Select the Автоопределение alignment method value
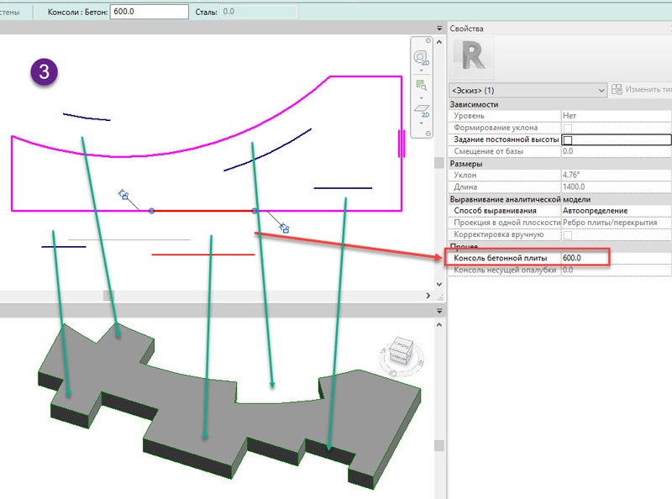The height and width of the screenshot is (499, 672). pos(616,210)
